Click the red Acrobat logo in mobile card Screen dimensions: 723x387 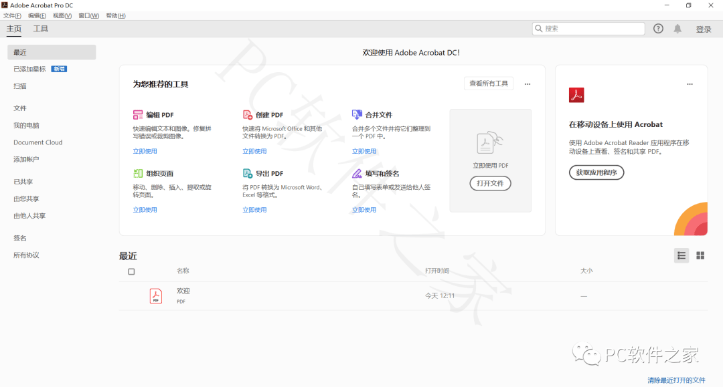[576, 95]
